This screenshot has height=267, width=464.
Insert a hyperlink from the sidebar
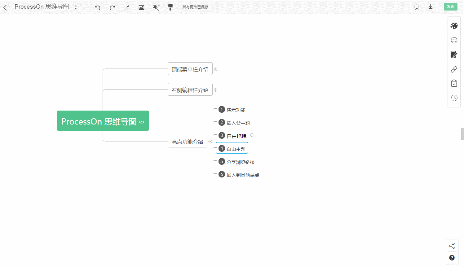tap(454, 69)
